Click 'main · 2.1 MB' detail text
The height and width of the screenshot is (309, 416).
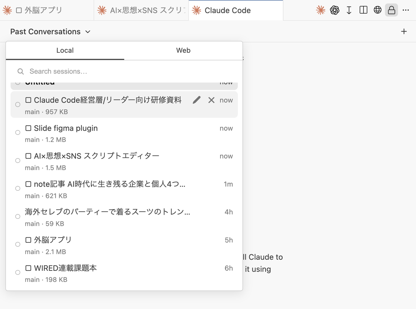[45, 252]
